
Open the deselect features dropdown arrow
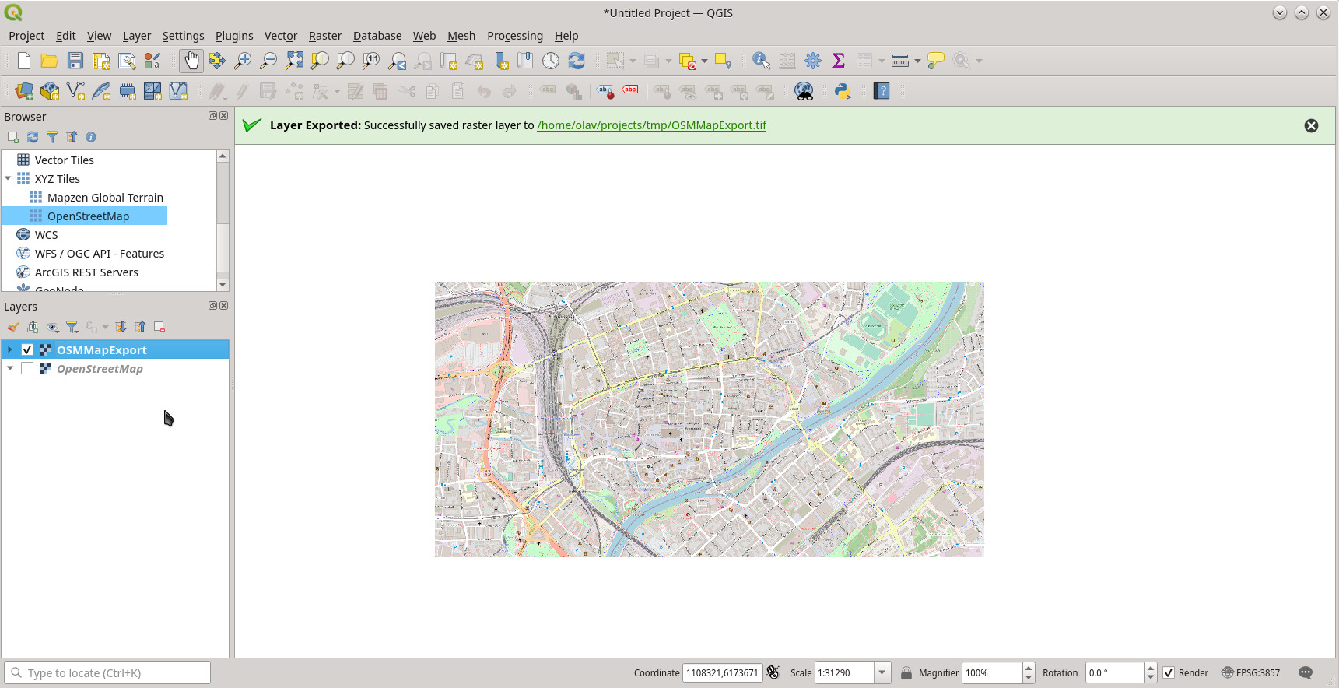705,61
